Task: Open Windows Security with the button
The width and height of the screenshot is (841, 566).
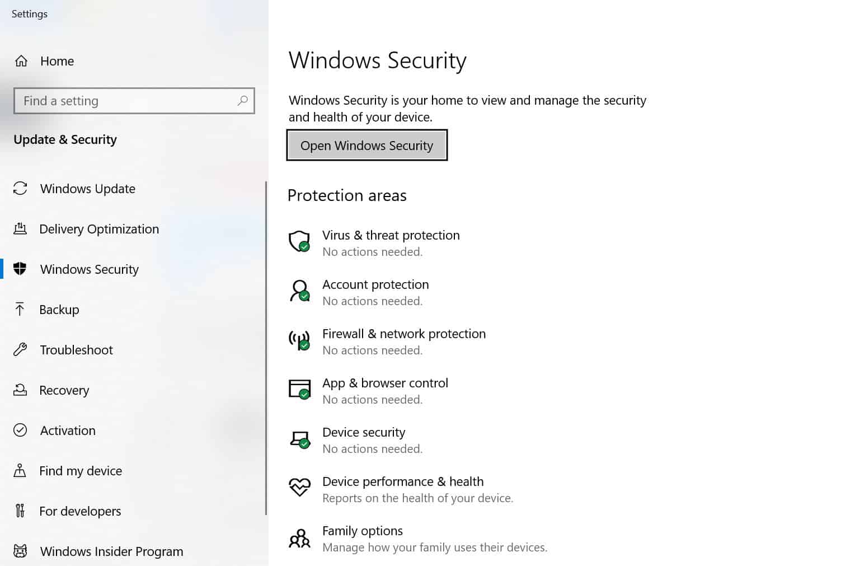Action: point(367,145)
